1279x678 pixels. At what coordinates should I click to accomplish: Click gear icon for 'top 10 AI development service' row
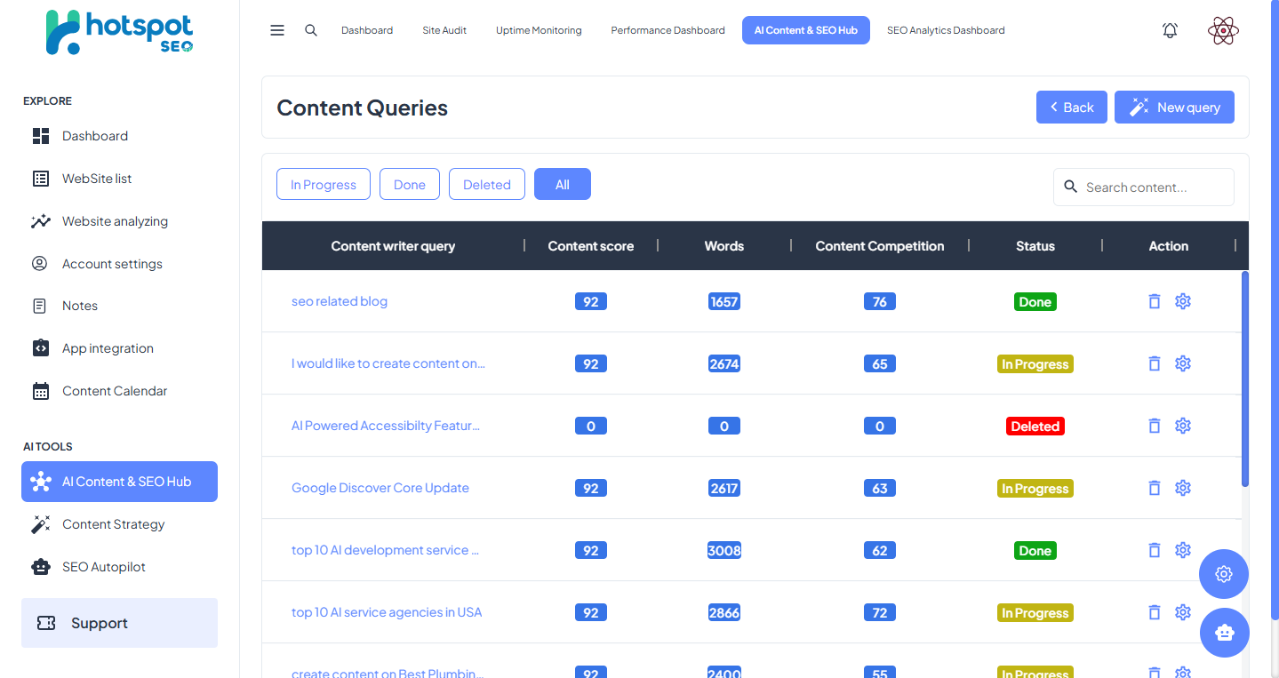(1183, 550)
